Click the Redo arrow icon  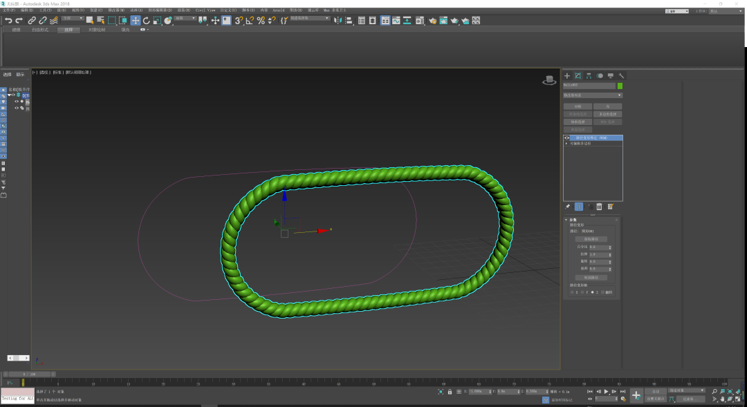[19, 21]
